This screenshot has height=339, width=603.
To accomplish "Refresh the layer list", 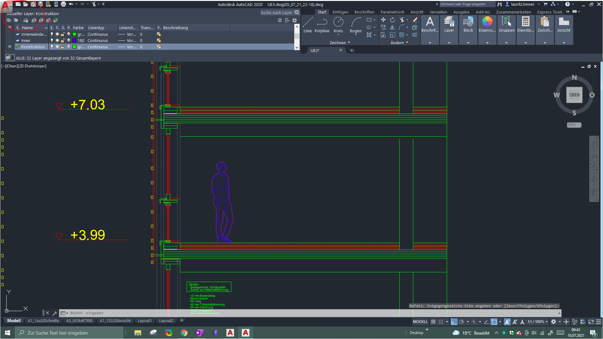I will point(280,20).
